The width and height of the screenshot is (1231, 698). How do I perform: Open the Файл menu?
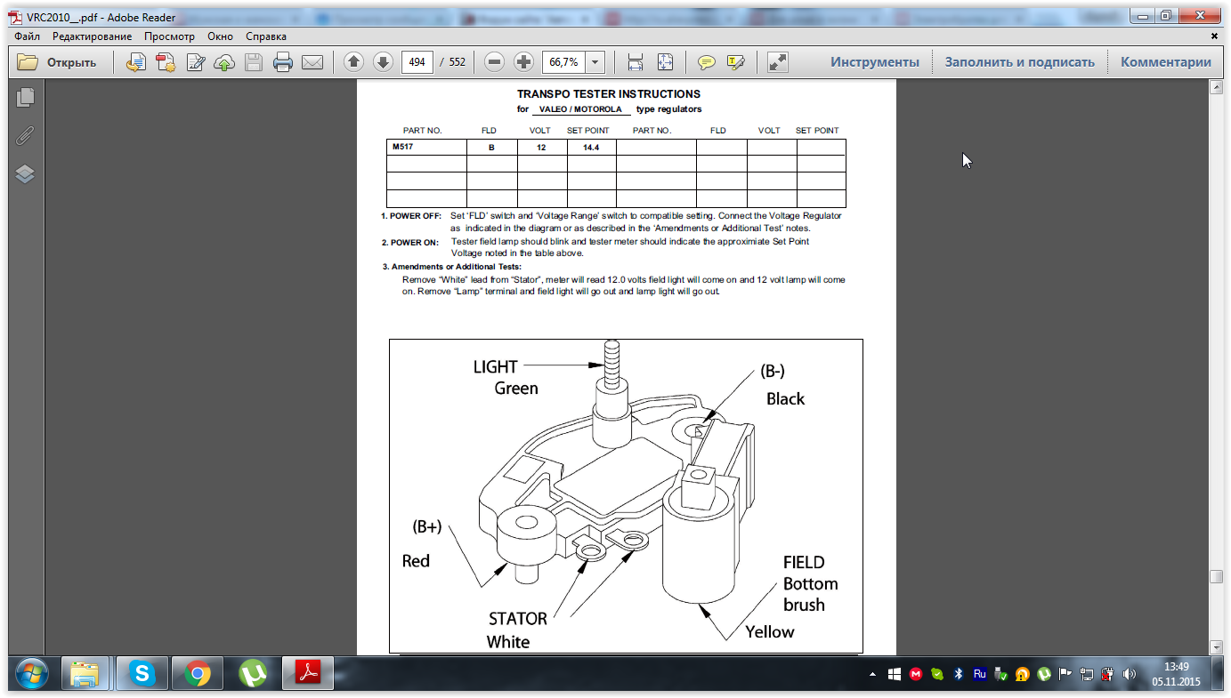[x=27, y=36]
